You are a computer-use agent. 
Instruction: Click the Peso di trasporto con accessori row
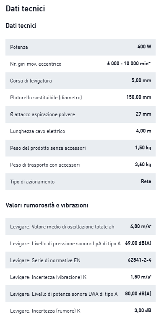click(81, 165)
